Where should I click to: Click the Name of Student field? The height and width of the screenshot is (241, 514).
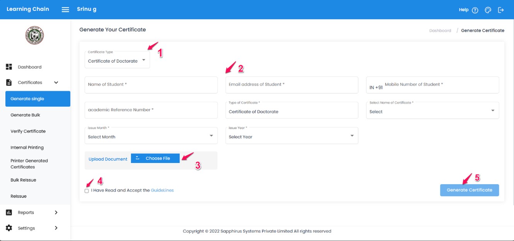(151, 85)
